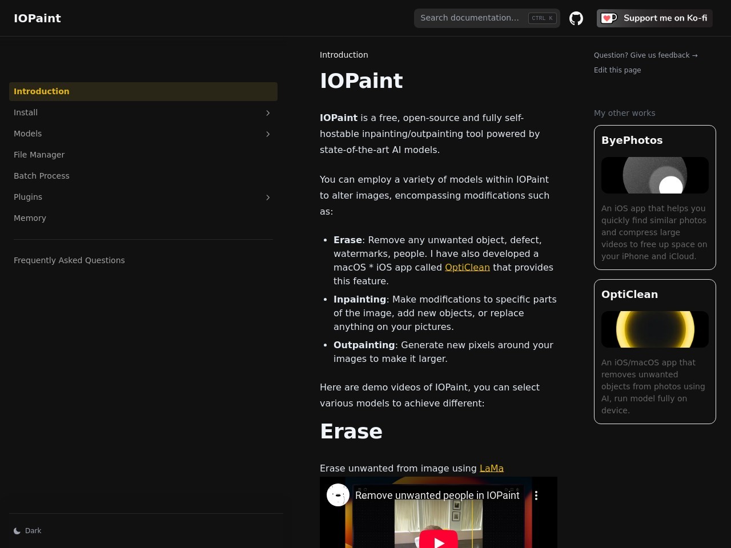The width and height of the screenshot is (731, 548).
Task: Click the Ko-fi support button
Action: [x=654, y=18]
